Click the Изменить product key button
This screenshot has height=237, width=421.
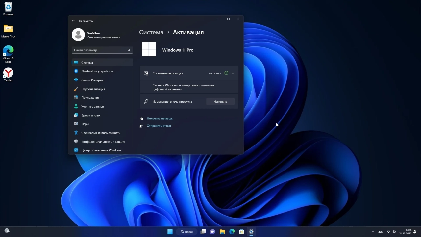pos(220,102)
